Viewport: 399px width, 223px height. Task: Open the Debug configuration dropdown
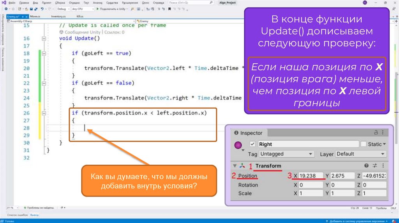click(x=63, y=9)
